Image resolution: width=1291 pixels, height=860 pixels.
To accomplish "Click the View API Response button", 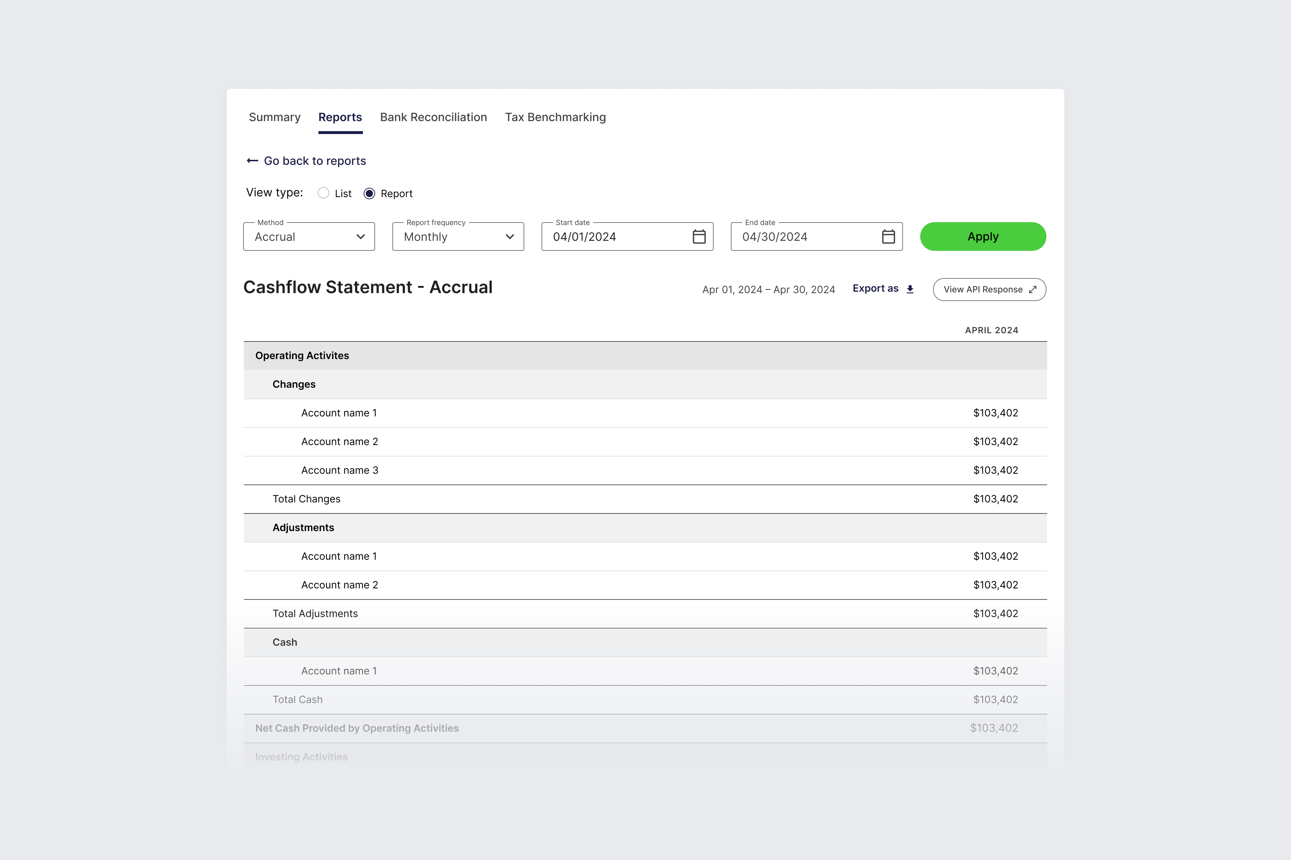I will click(983, 290).
